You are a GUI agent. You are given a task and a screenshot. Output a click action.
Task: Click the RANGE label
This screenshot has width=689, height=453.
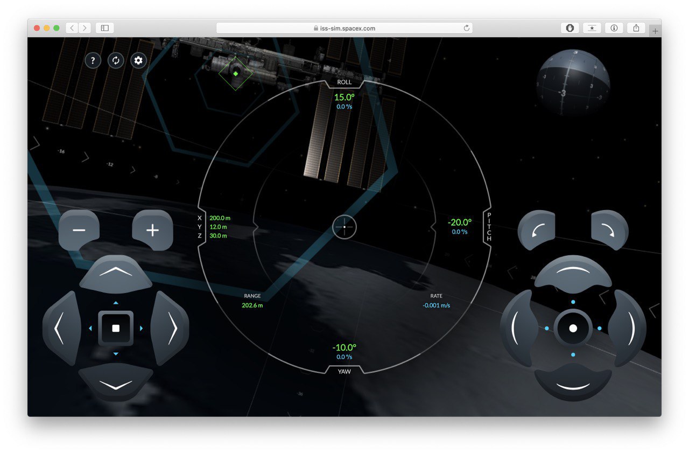(252, 296)
